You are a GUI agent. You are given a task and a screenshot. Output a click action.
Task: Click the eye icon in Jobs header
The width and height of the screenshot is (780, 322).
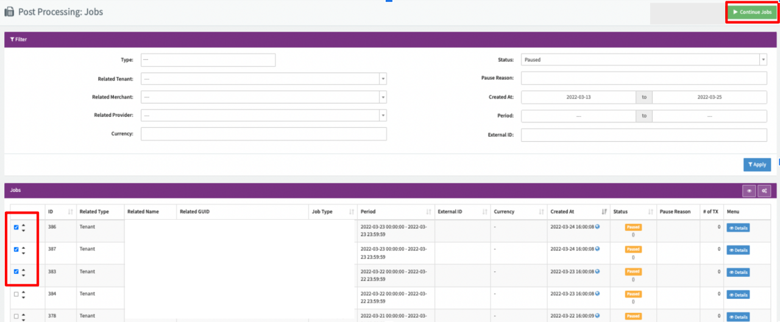(x=749, y=191)
